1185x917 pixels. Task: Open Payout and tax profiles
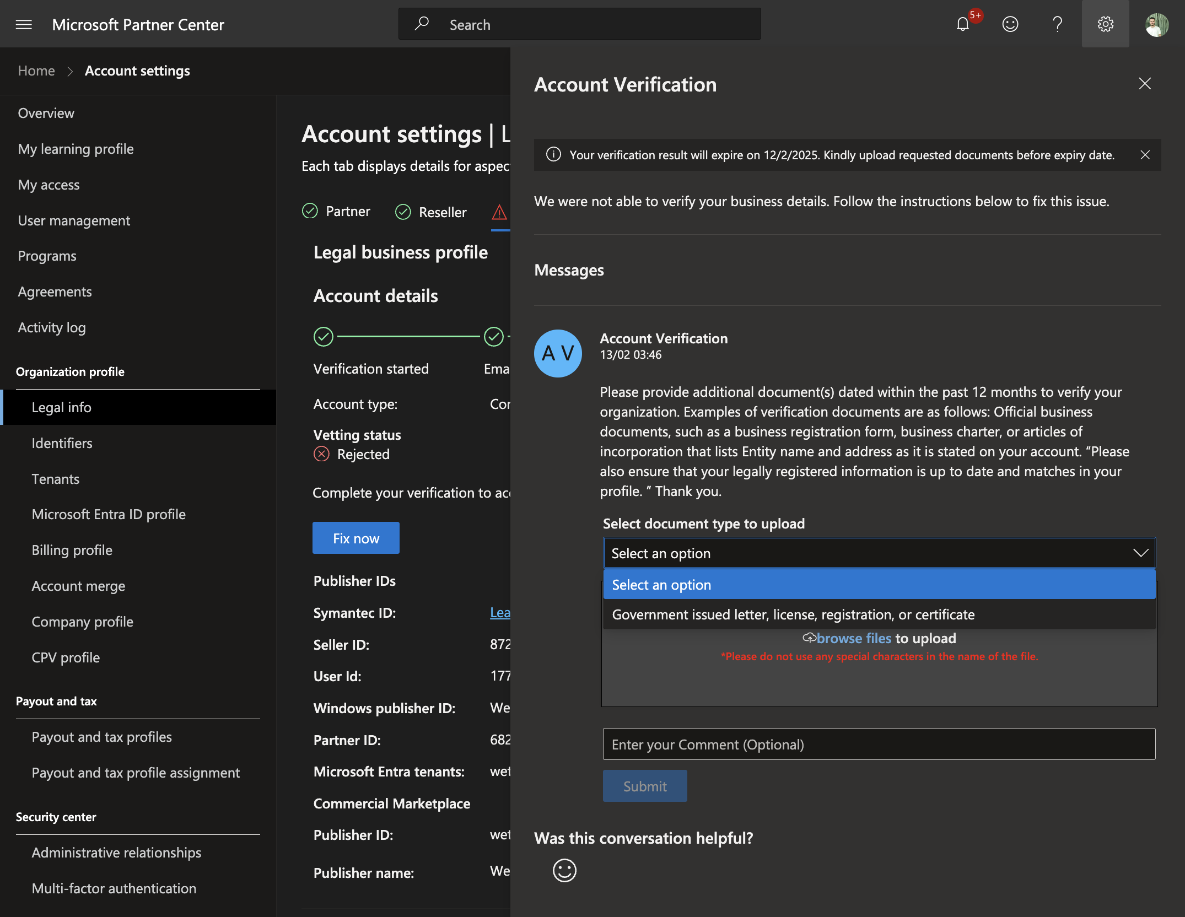click(x=102, y=737)
